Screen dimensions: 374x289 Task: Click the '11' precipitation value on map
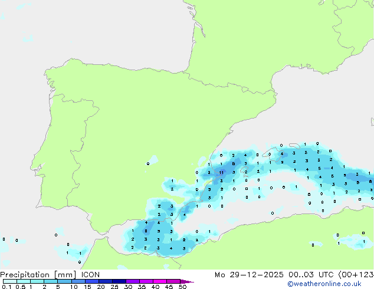pyautogui.click(x=221, y=172)
